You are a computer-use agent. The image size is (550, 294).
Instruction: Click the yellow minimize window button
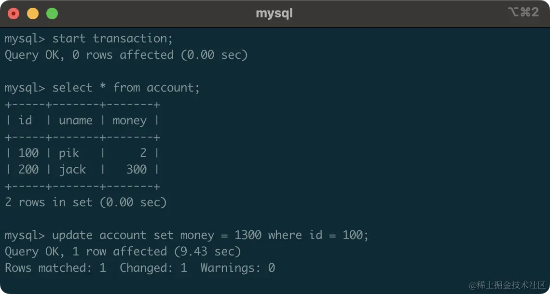tap(33, 13)
